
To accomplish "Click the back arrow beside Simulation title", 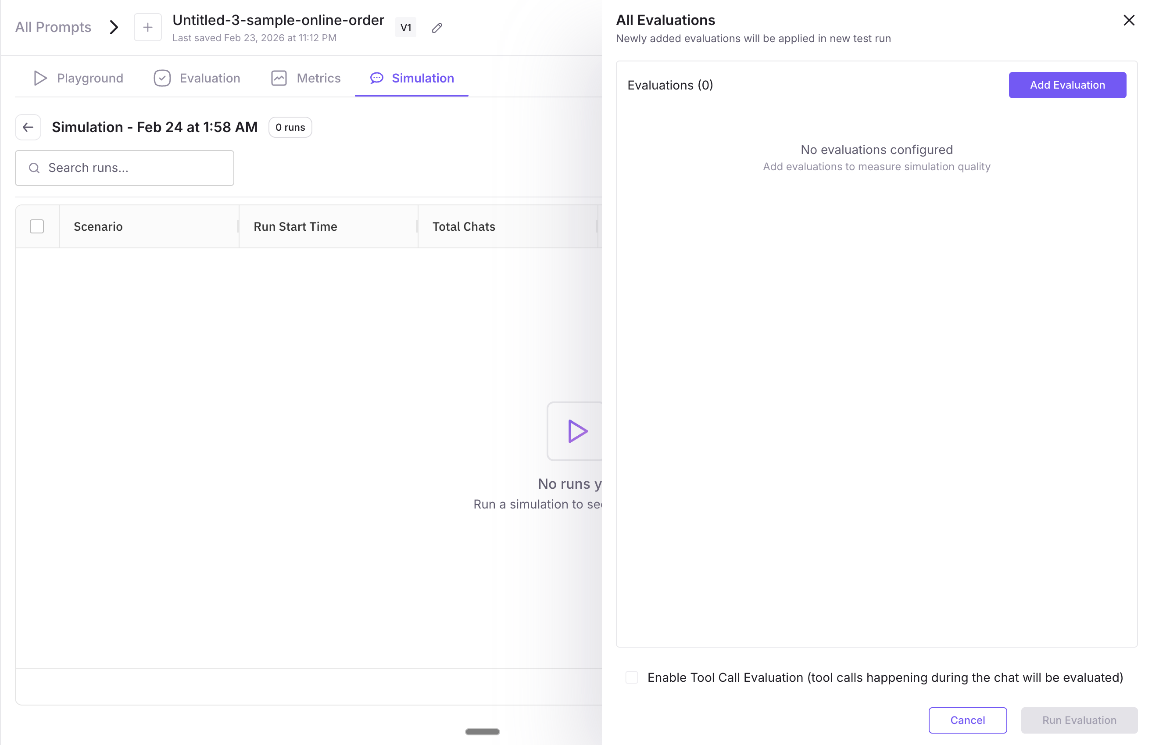I will point(28,127).
